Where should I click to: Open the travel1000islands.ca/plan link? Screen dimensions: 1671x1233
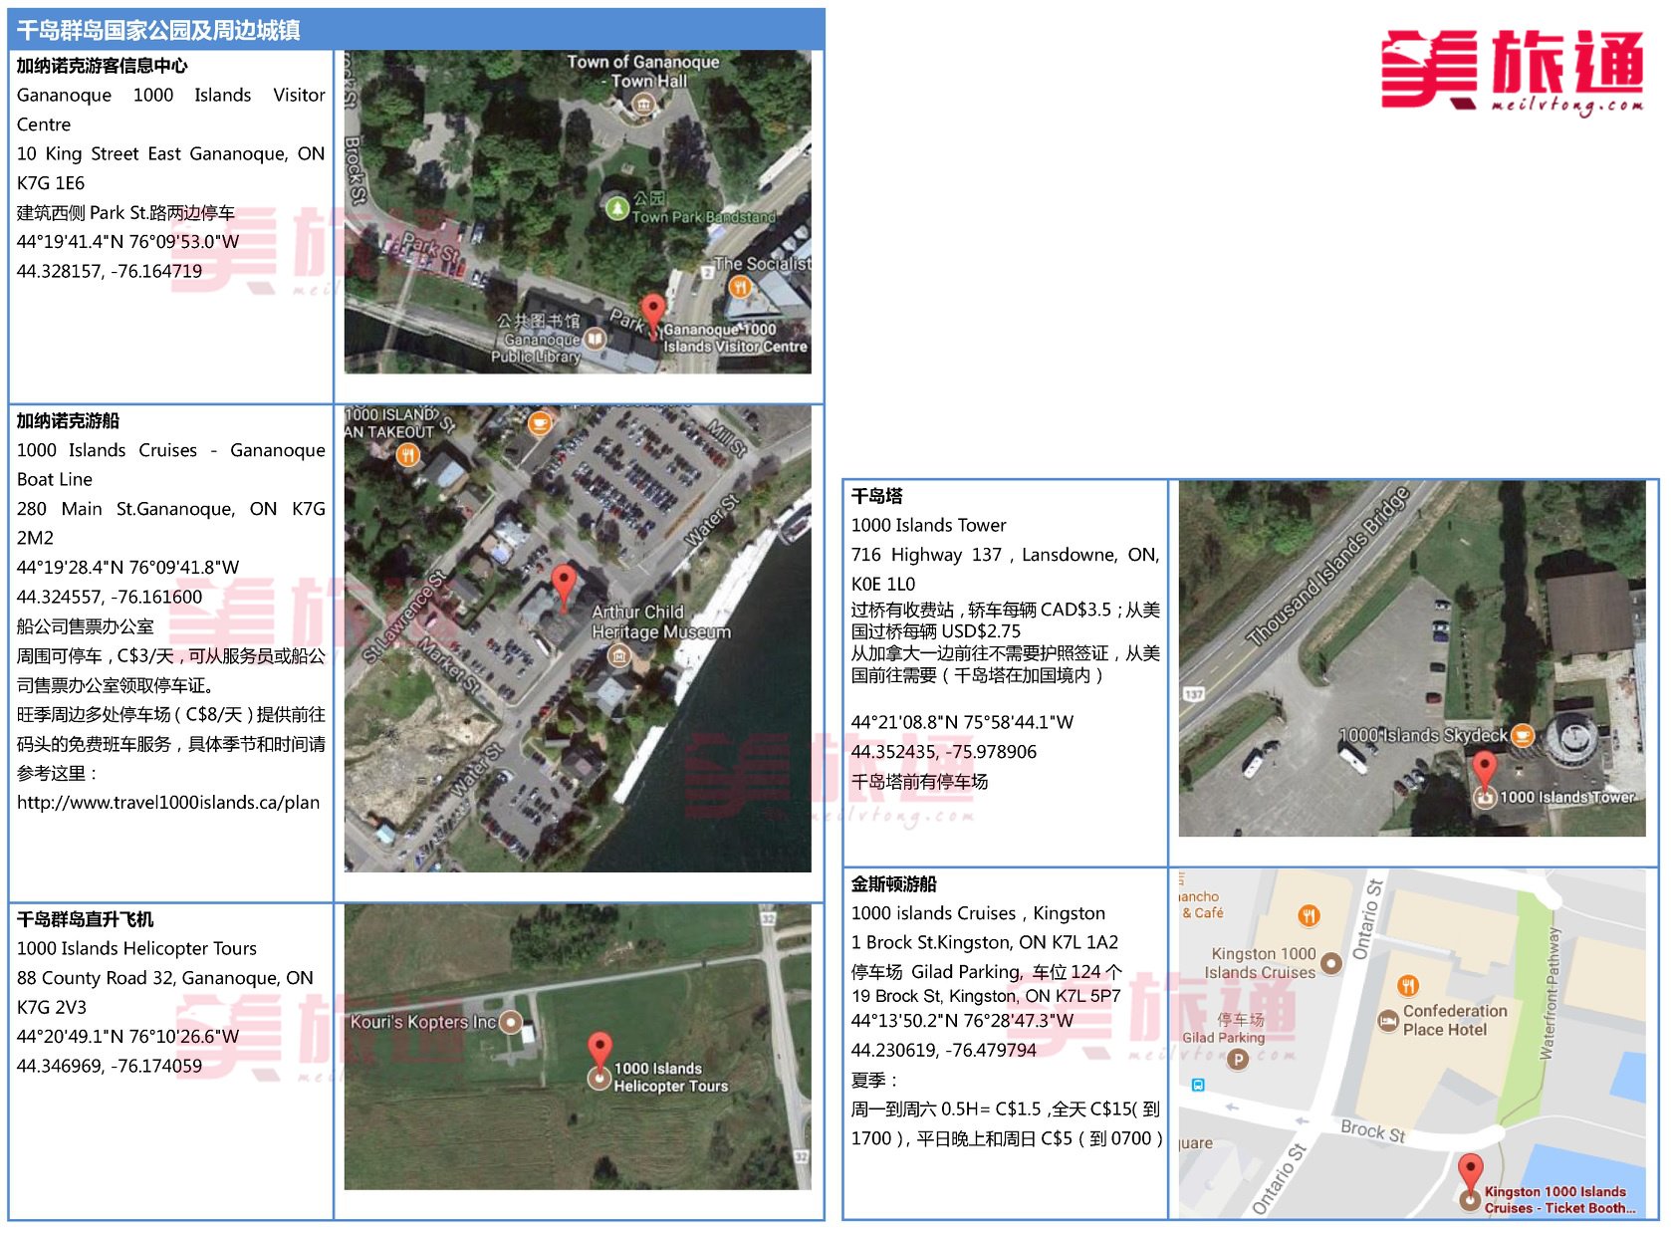click(168, 803)
